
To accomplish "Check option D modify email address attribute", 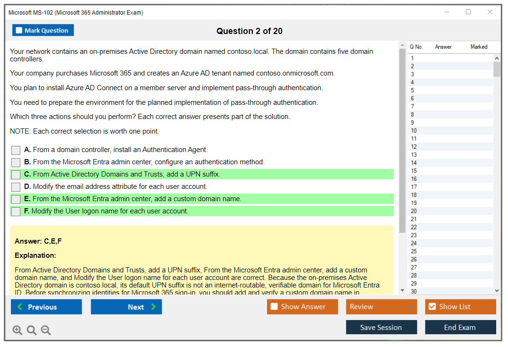I will tap(16, 187).
